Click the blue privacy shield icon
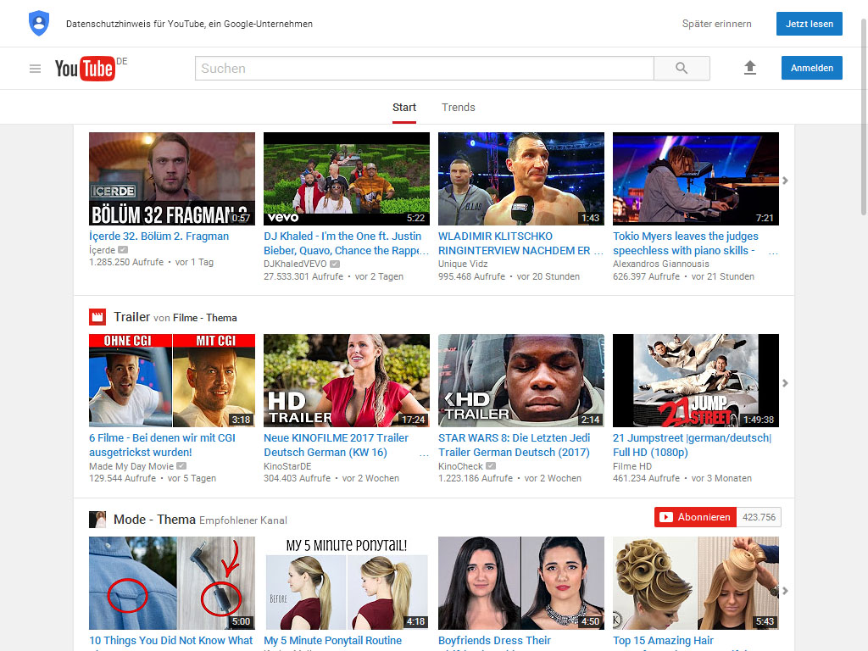This screenshot has height=651, width=868. pos(39,24)
